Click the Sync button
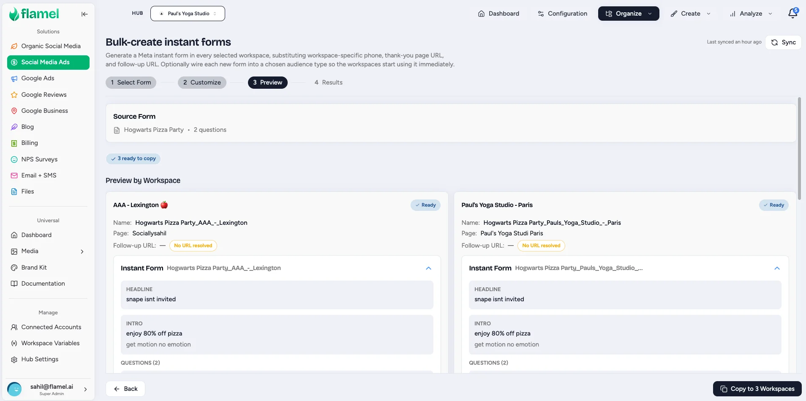This screenshot has width=806, height=401. coord(783,42)
